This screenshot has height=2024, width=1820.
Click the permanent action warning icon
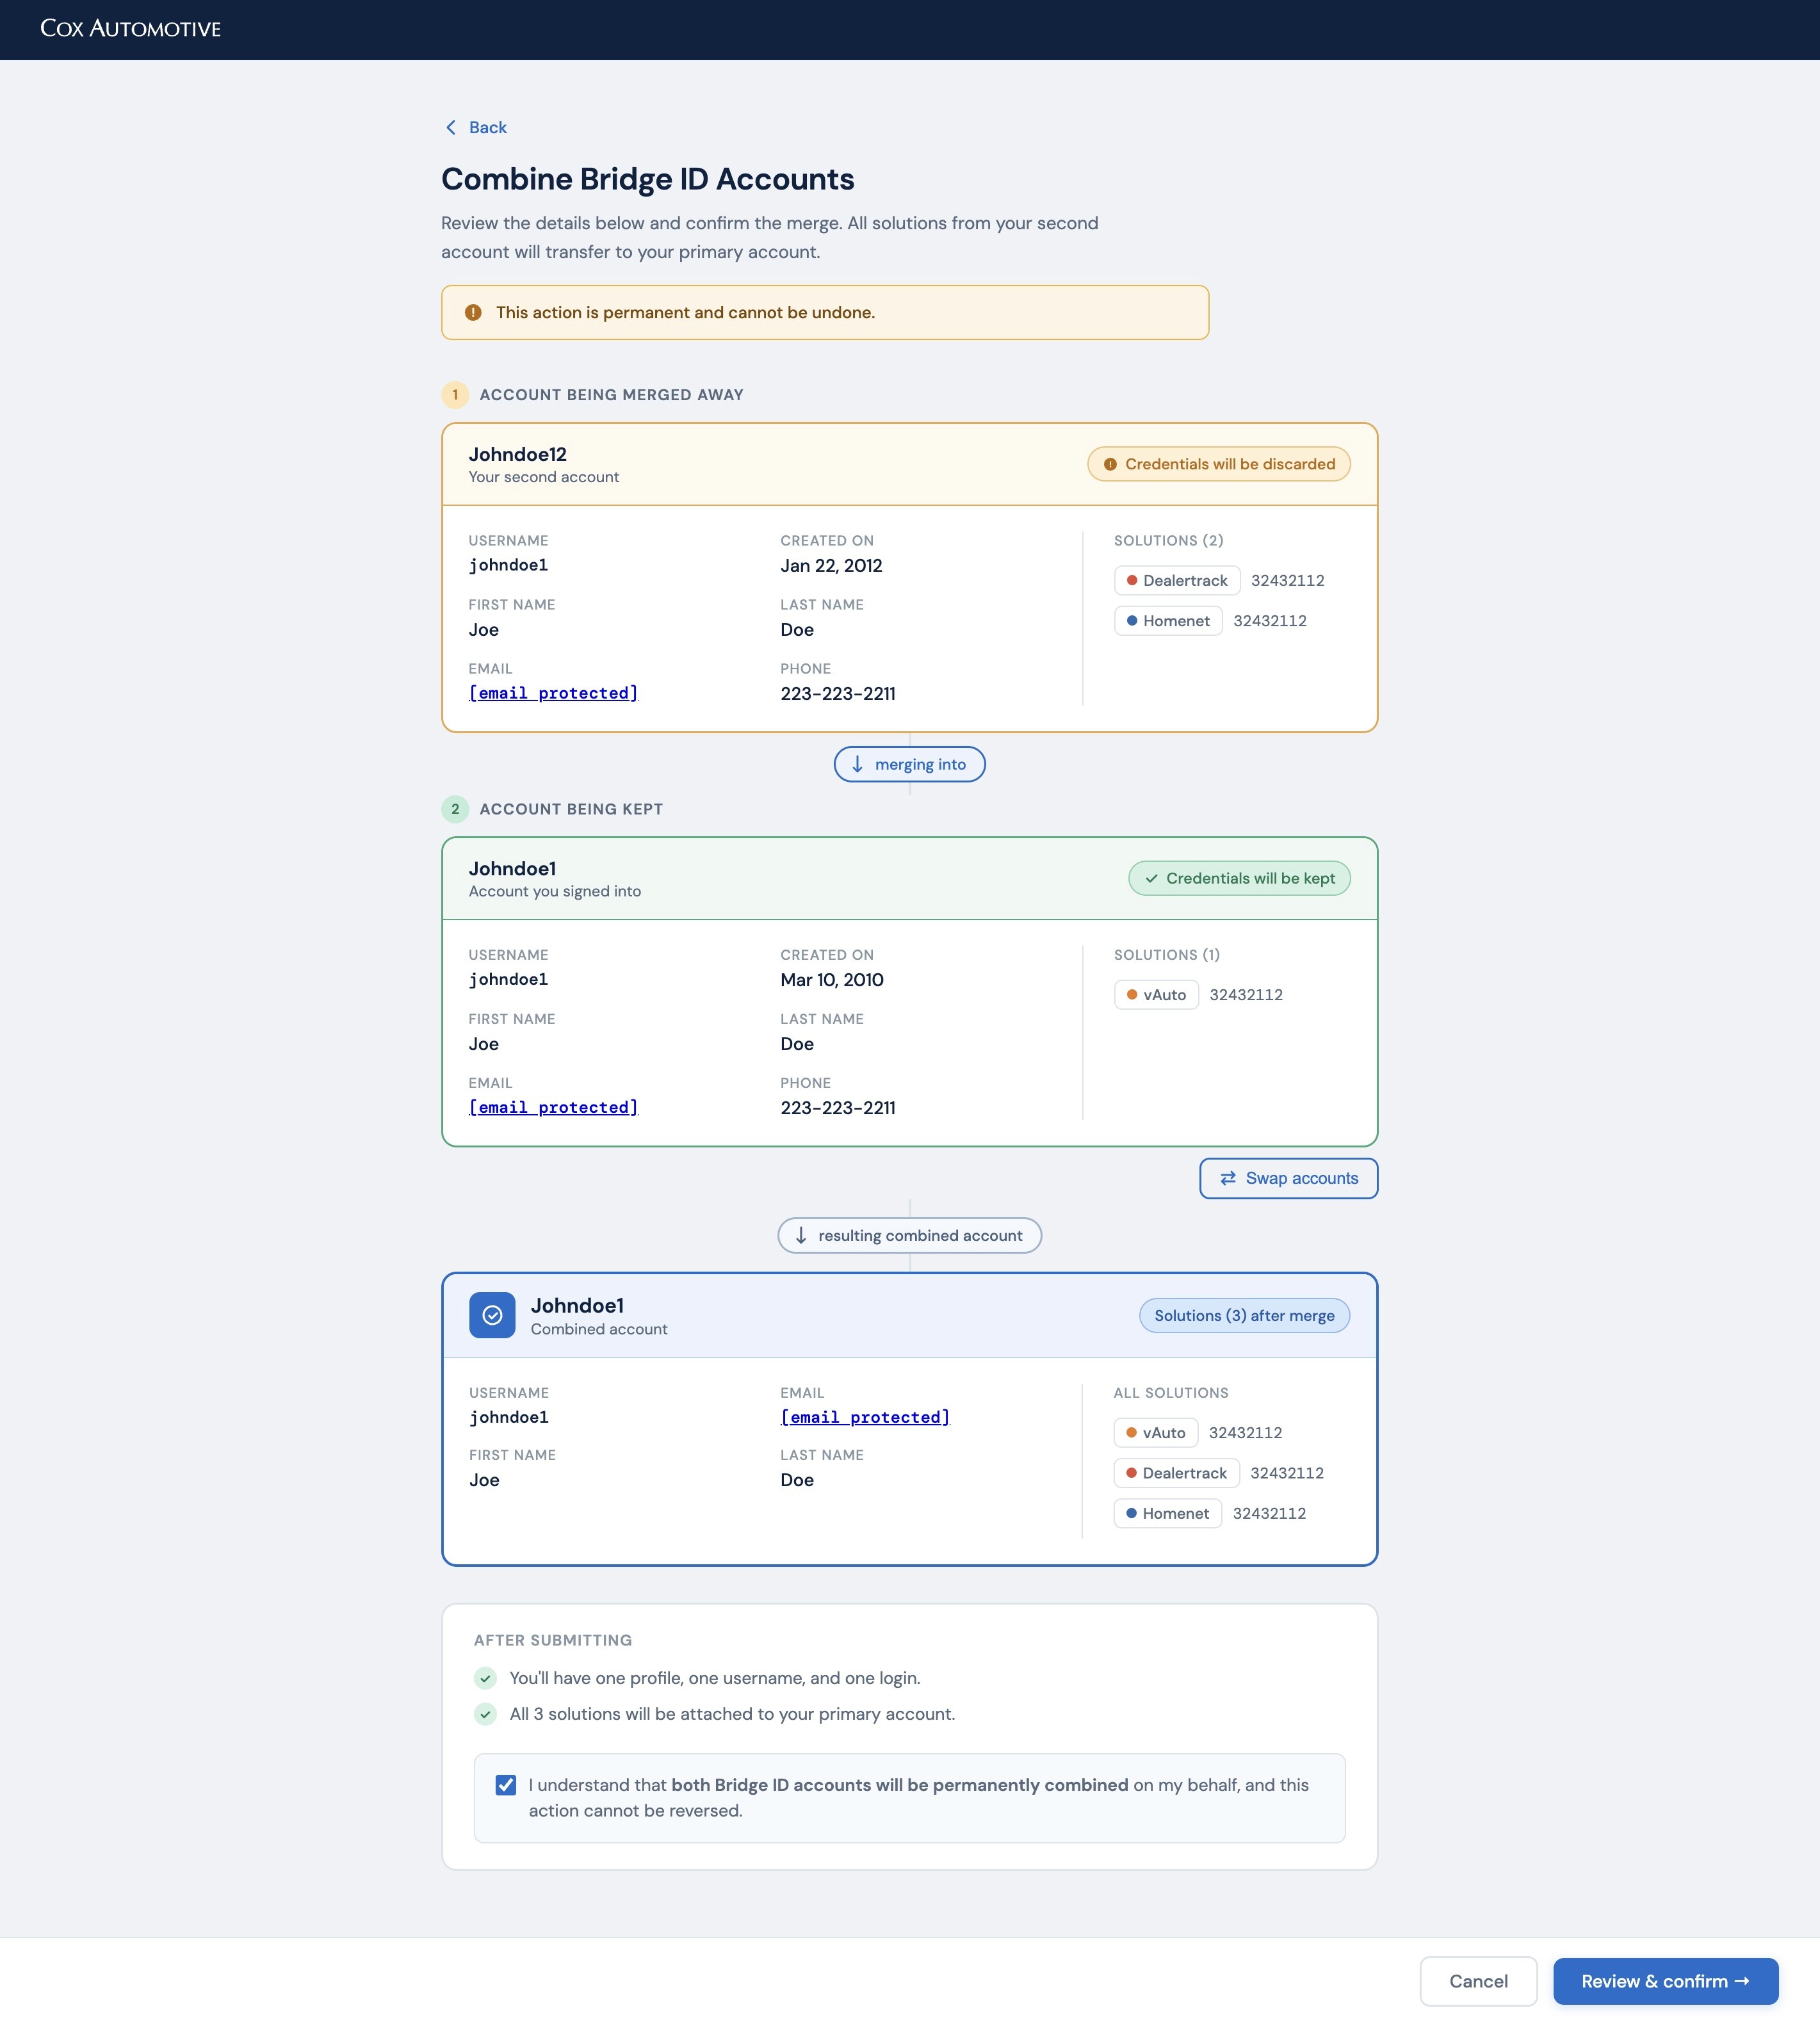pos(473,313)
